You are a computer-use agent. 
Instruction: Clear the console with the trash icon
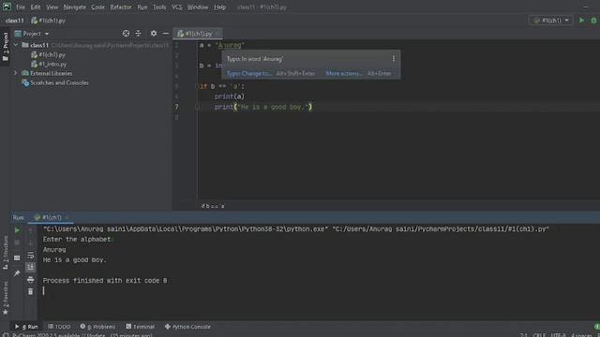pyautogui.click(x=30, y=291)
